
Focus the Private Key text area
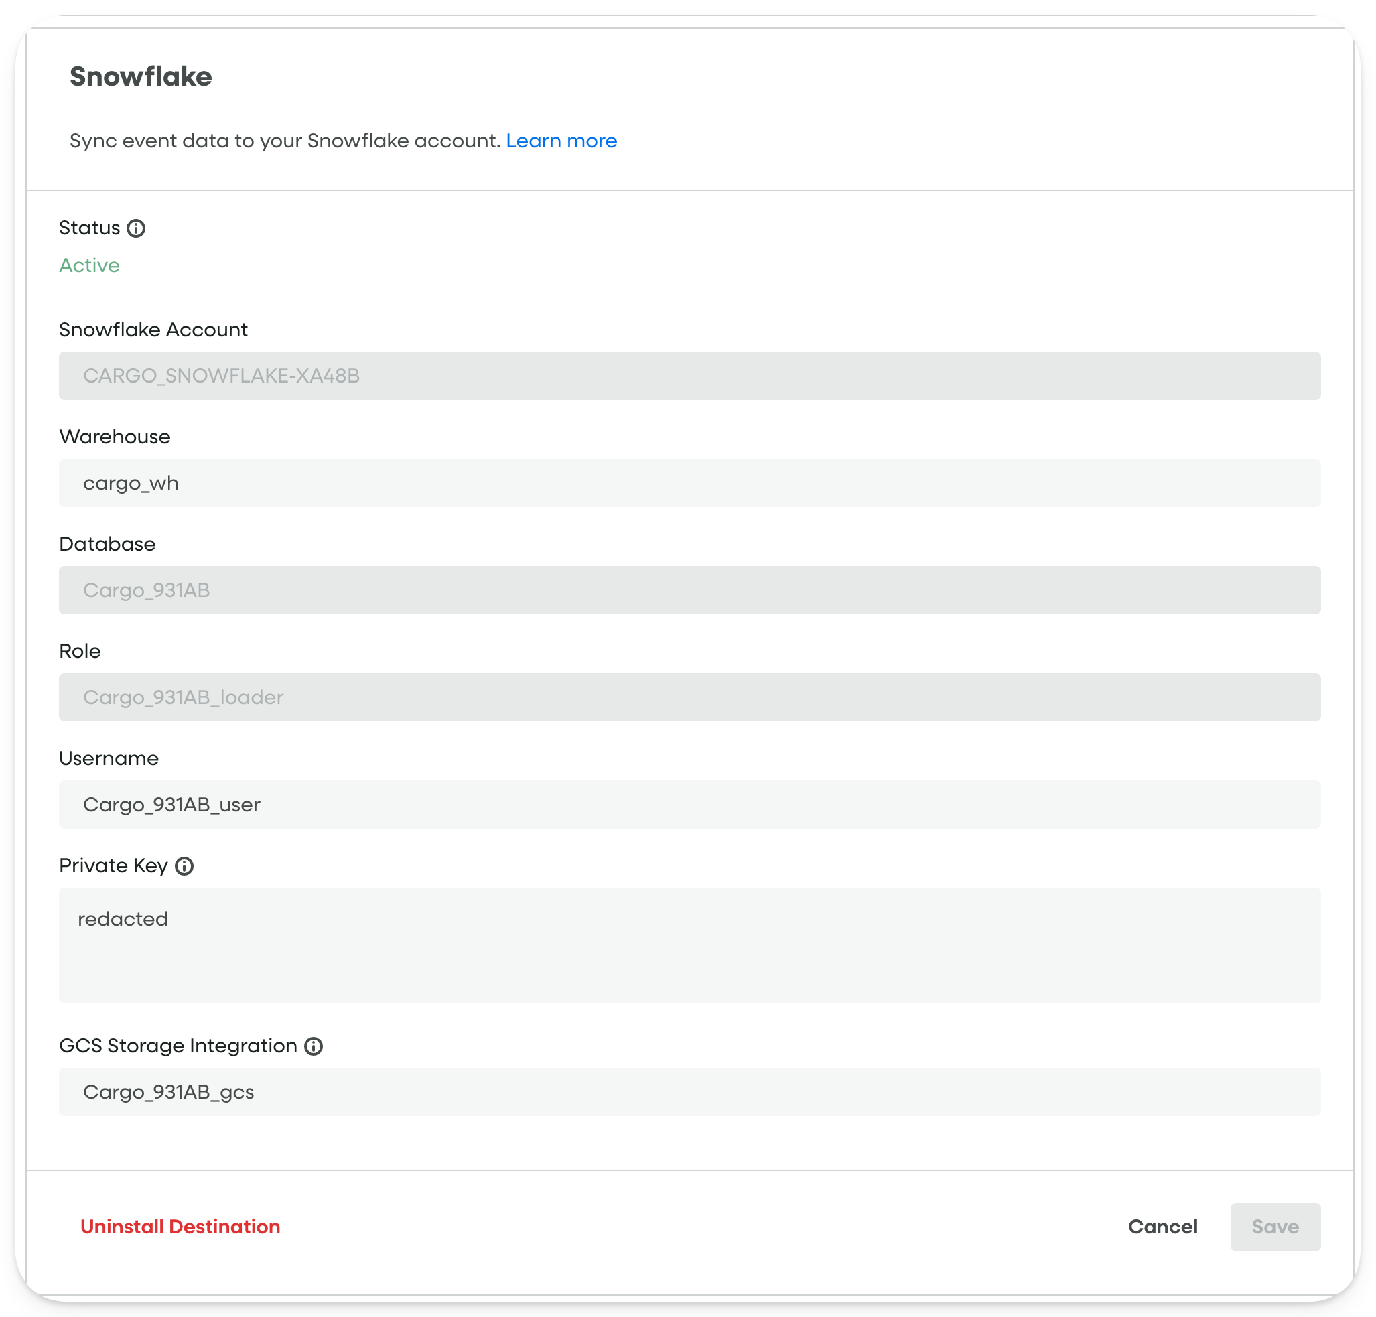coord(689,945)
